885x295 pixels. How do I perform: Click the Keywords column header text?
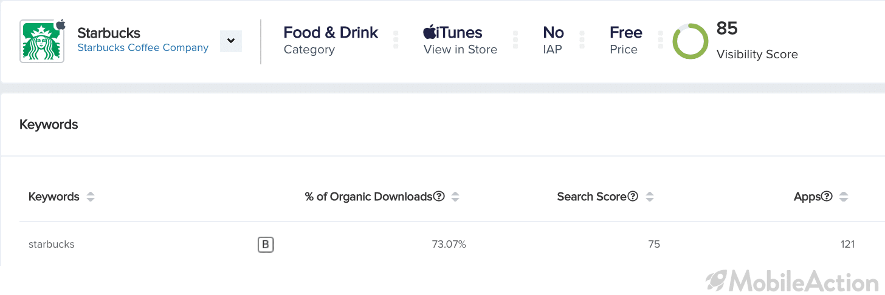tap(54, 197)
